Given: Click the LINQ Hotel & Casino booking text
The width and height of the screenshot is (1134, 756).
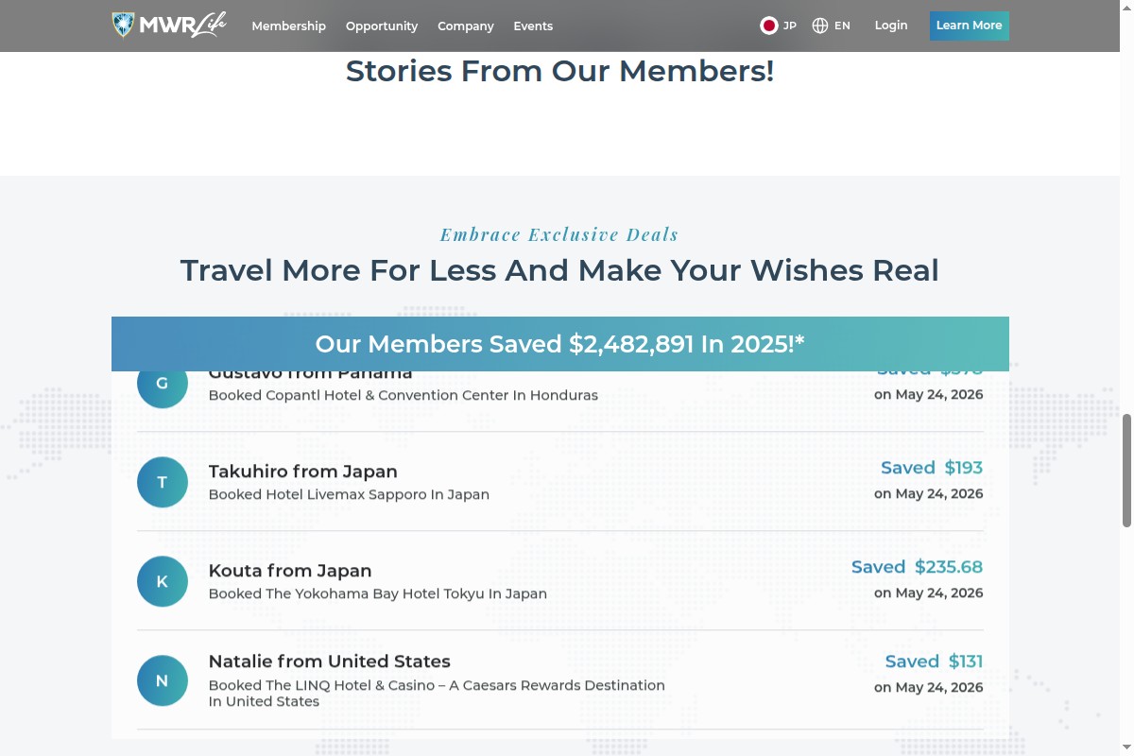Looking at the screenshot, I should 437,693.
